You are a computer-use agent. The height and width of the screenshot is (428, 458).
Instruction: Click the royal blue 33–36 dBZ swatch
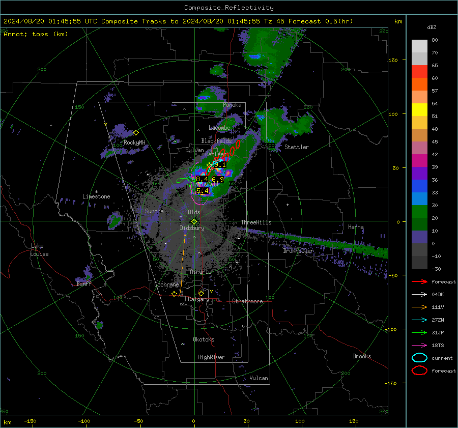[419, 186]
